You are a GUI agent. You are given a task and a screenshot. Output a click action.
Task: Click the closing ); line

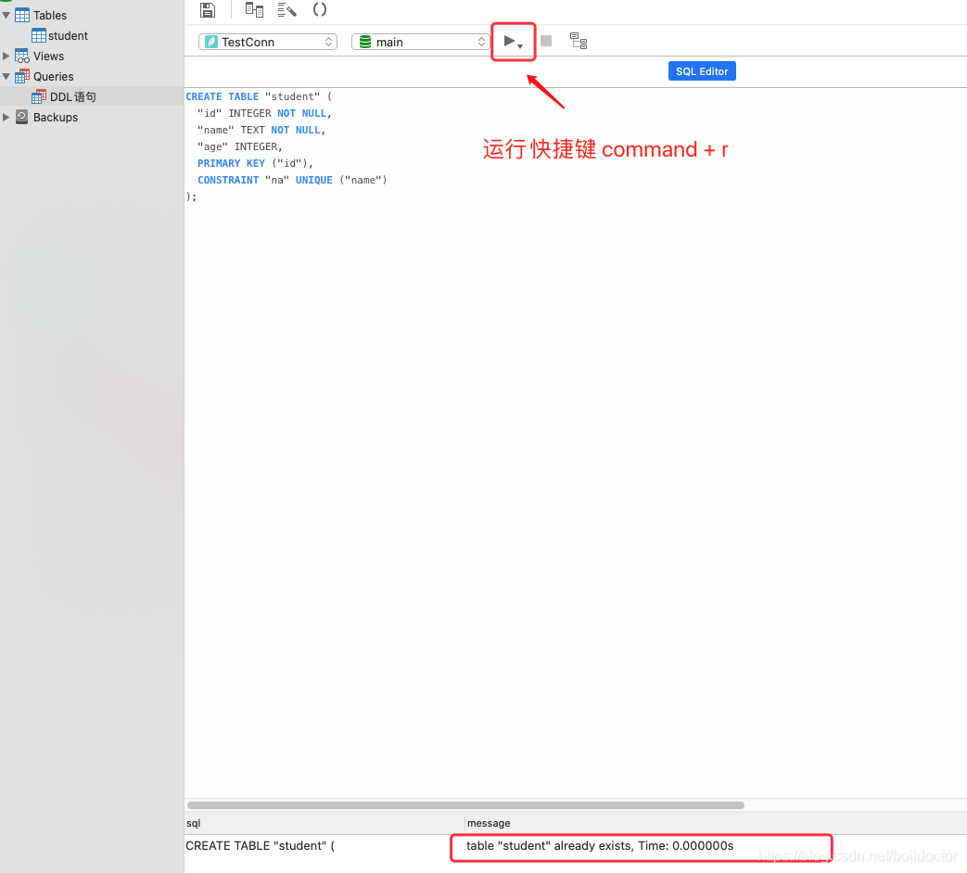pos(191,196)
